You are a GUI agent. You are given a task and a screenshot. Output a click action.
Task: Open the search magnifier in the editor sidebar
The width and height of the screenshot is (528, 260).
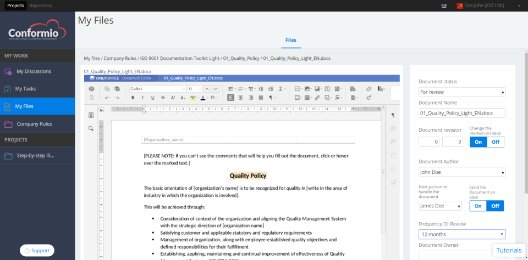(x=91, y=128)
